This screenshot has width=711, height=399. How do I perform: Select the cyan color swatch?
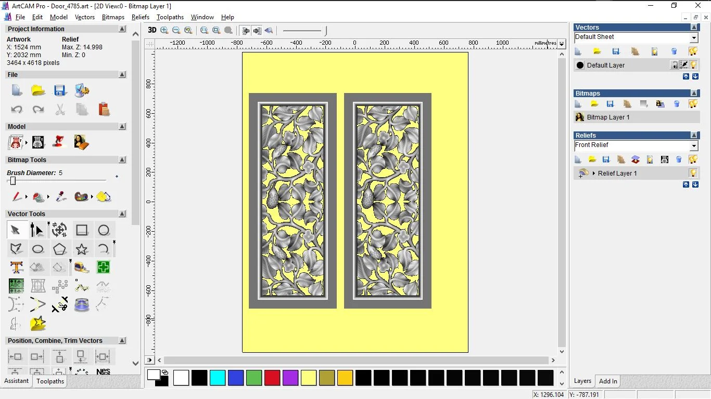coord(218,378)
